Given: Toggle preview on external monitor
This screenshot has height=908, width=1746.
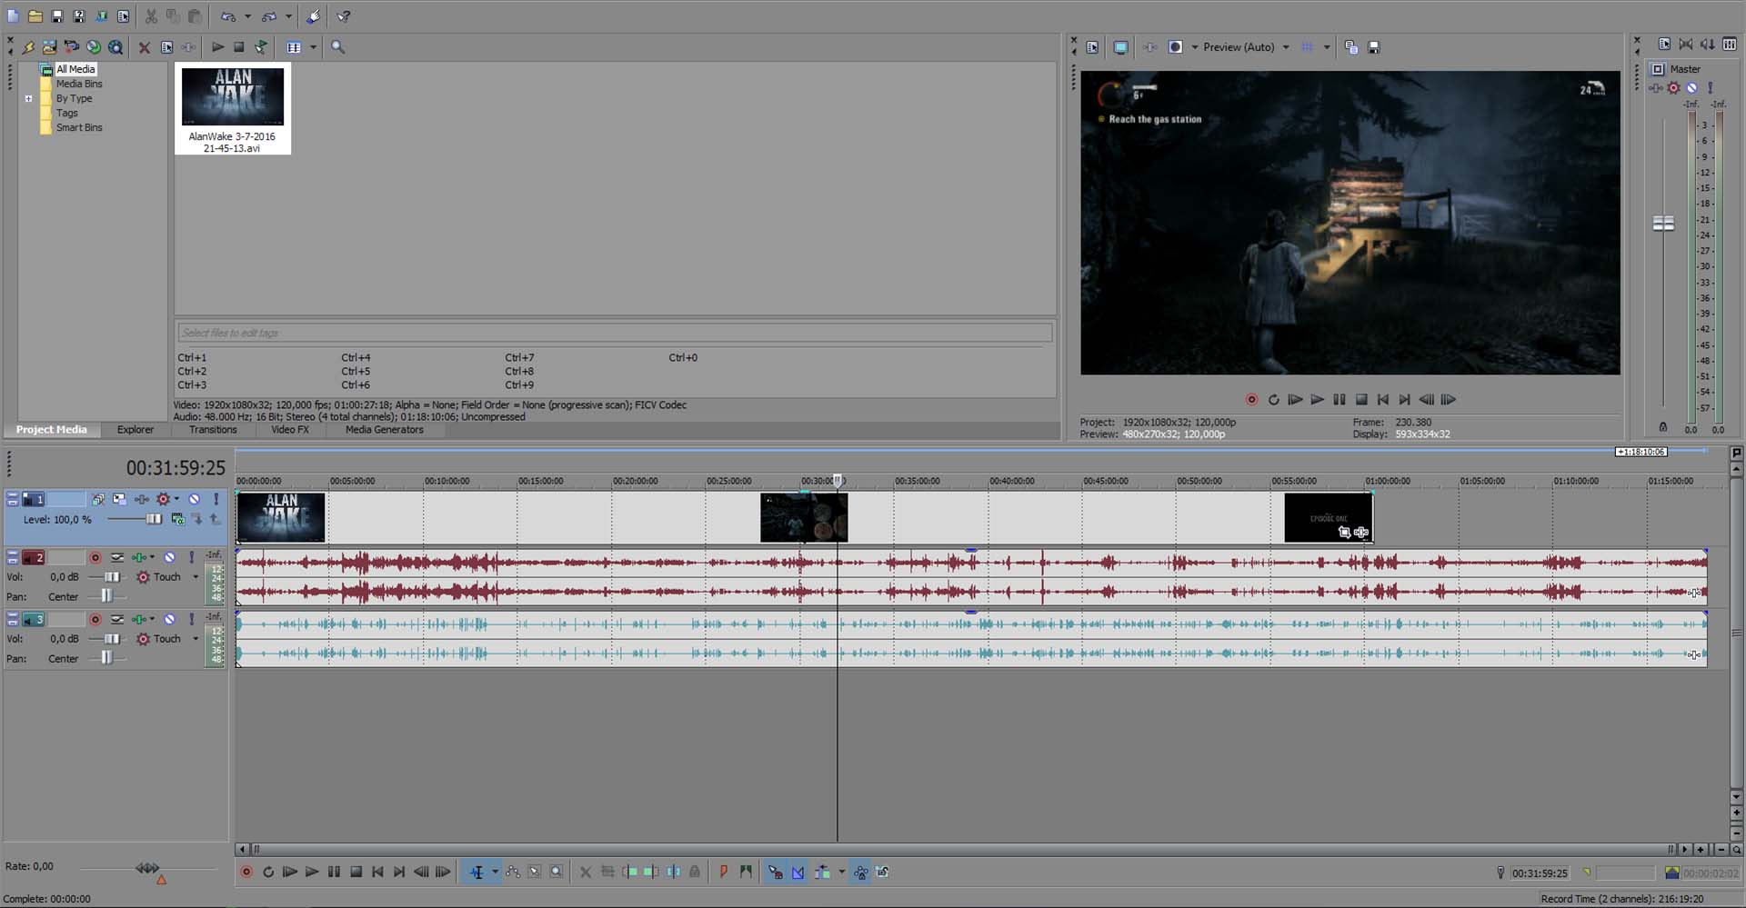Looking at the screenshot, I should point(1120,47).
